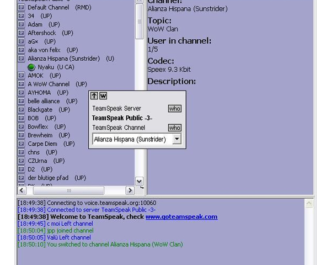This screenshot has height=265, width=331.
Task: Click the Default Channel icon
Action: click(21, 7)
